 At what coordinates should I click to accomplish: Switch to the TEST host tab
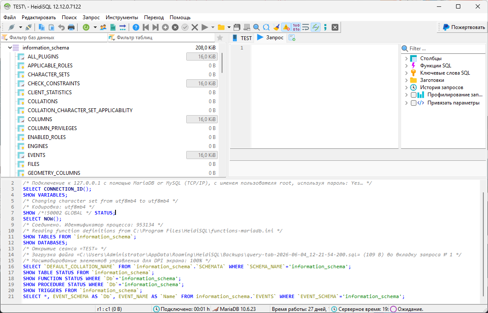coord(242,38)
